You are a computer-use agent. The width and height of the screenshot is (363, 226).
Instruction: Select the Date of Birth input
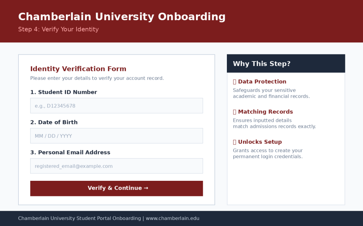pyautogui.click(x=116, y=136)
